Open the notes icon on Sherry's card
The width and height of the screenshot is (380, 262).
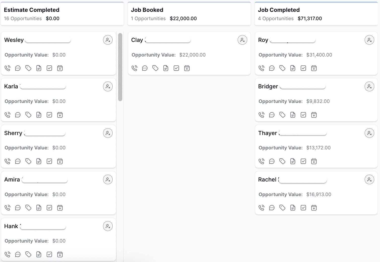[x=39, y=161]
